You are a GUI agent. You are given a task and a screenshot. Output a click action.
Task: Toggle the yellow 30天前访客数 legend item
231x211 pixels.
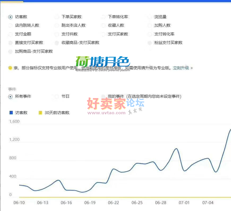[x=40, y=113]
